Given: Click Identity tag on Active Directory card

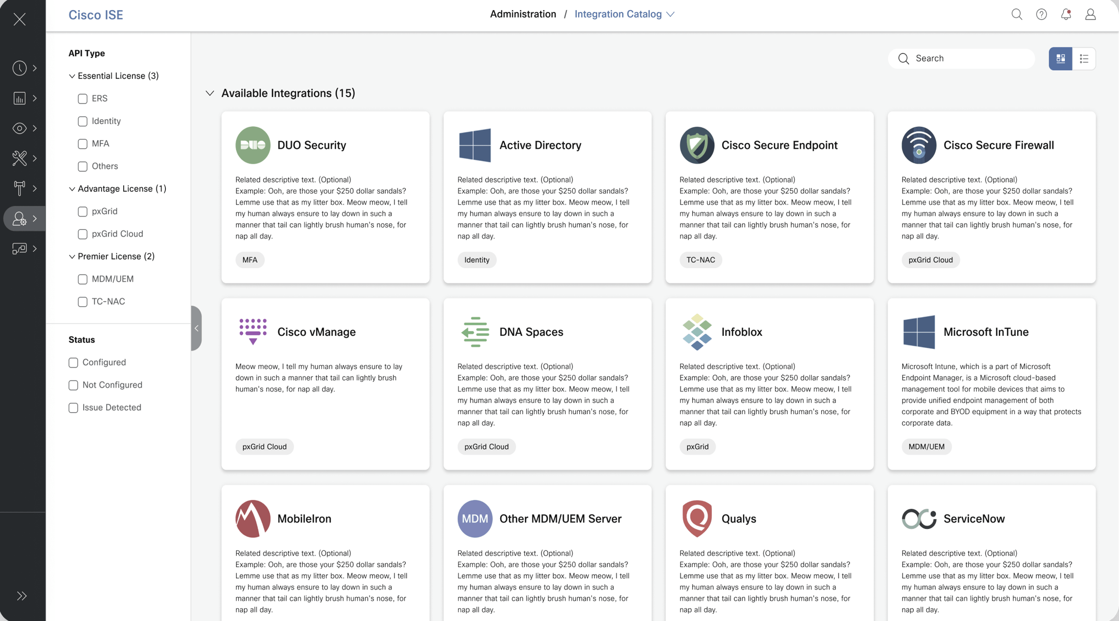Looking at the screenshot, I should tap(476, 260).
